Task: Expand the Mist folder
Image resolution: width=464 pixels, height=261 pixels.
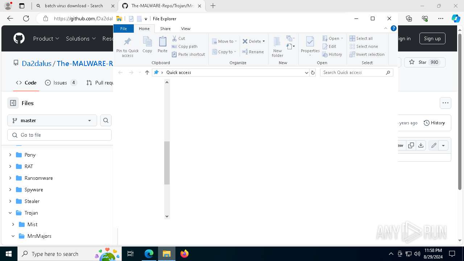Action: 13,224
